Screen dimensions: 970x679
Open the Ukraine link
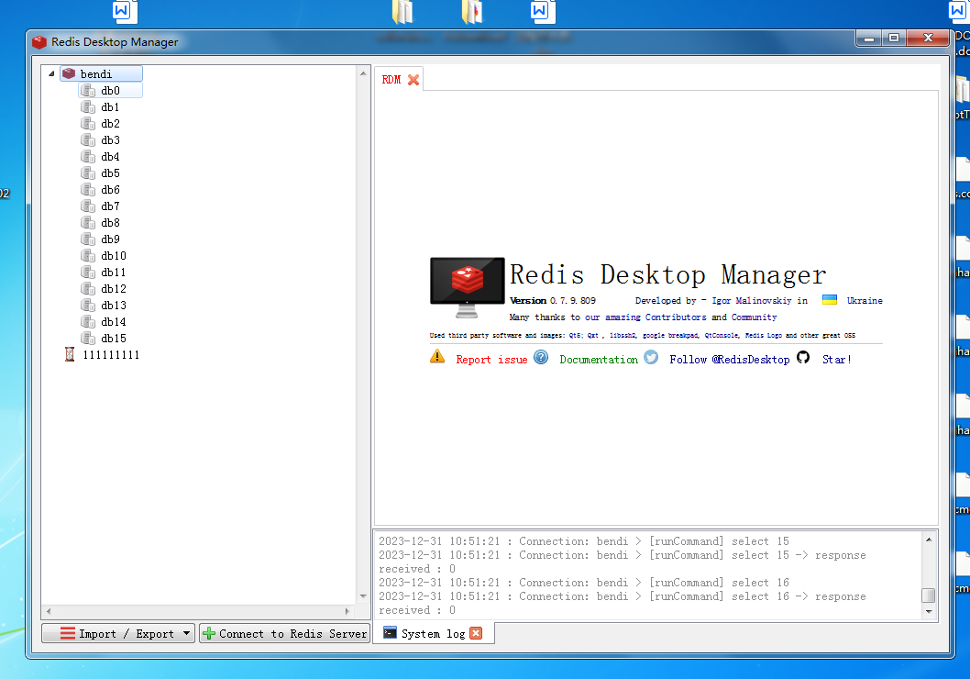coord(865,300)
